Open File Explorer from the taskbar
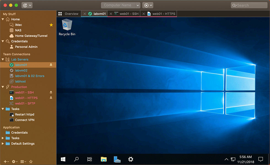 pyautogui.click(x=104, y=159)
